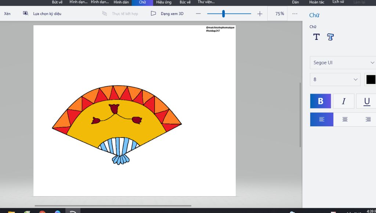Switch to the Hình dán stickers tab
Screen dimensions: 376x213
121,2
